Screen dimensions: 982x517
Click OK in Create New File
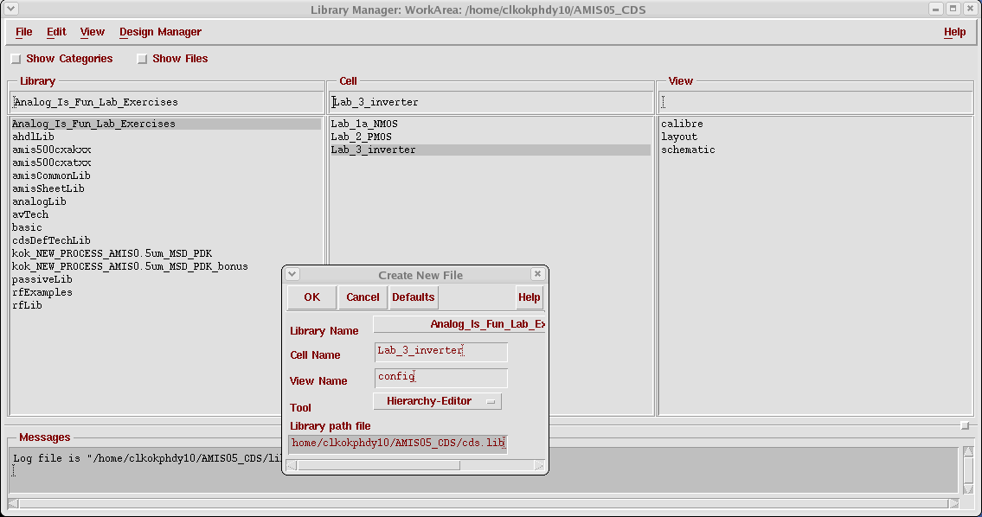point(311,297)
